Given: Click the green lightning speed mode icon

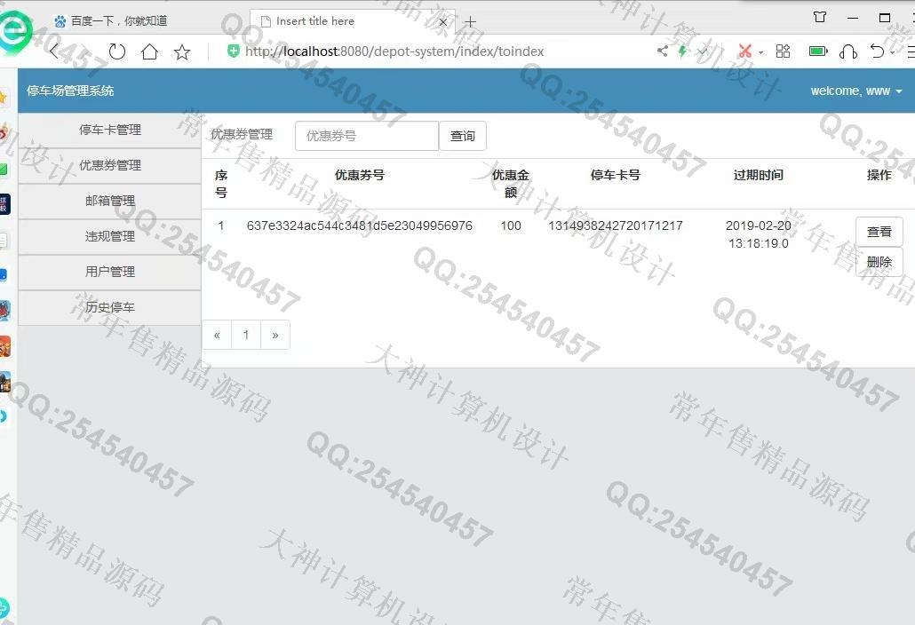Looking at the screenshot, I should click(682, 51).
